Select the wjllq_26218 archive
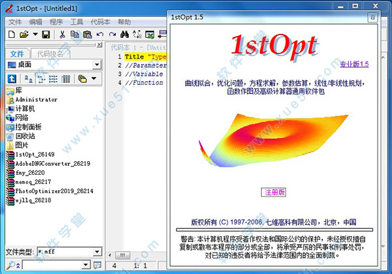The image size is (392, 274). coord(29,200)
